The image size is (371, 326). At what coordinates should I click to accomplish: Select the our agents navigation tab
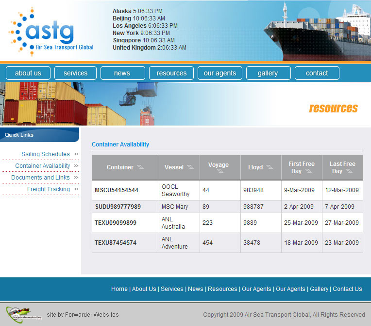pyautogui.click(x=220, y=73)
